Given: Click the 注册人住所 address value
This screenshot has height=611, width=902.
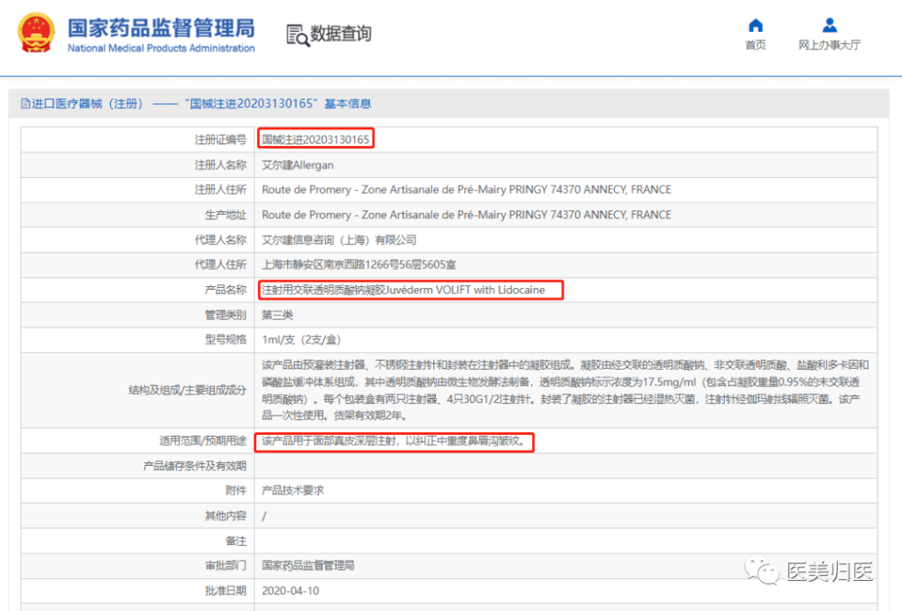Looking at the screenshot, I should click(467, 189).
